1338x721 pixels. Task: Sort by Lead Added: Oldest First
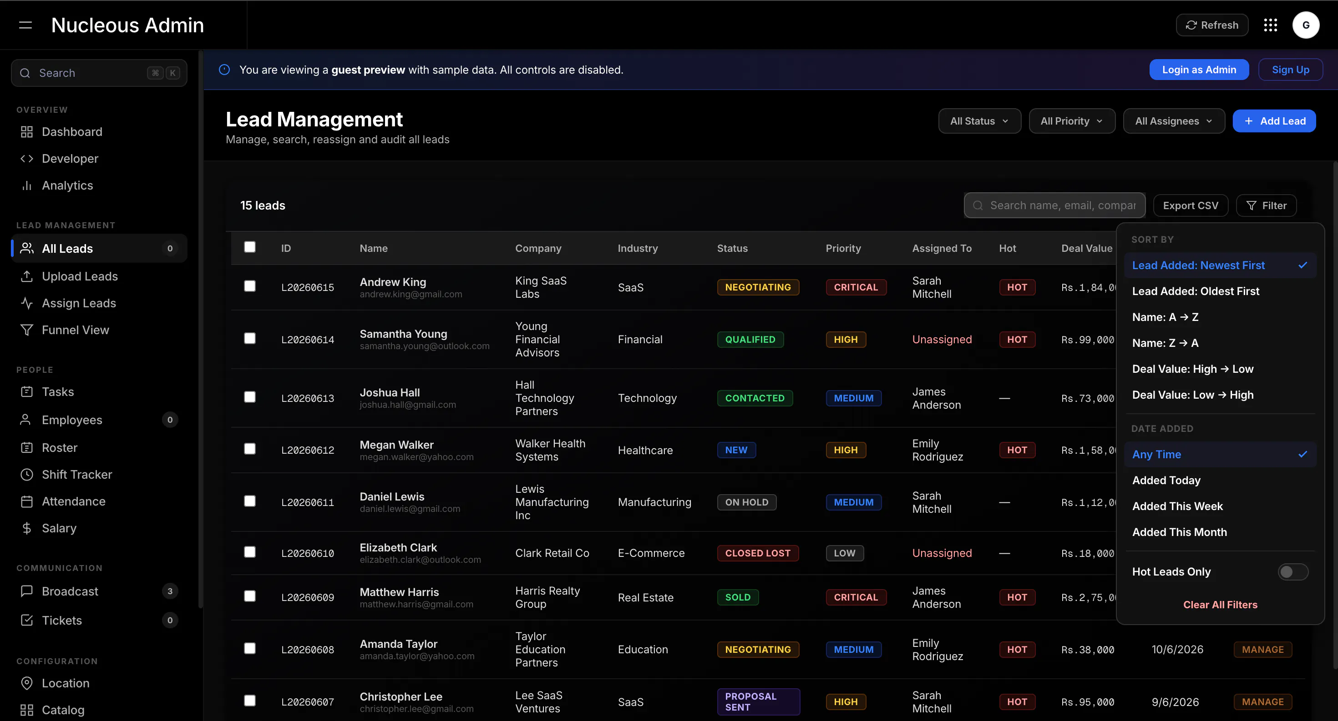tap(1220, 291)
